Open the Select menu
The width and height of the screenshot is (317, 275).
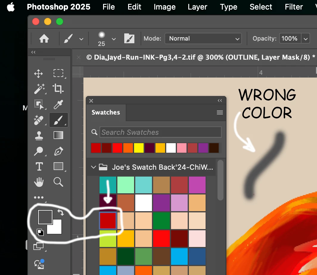click(261, 7)
